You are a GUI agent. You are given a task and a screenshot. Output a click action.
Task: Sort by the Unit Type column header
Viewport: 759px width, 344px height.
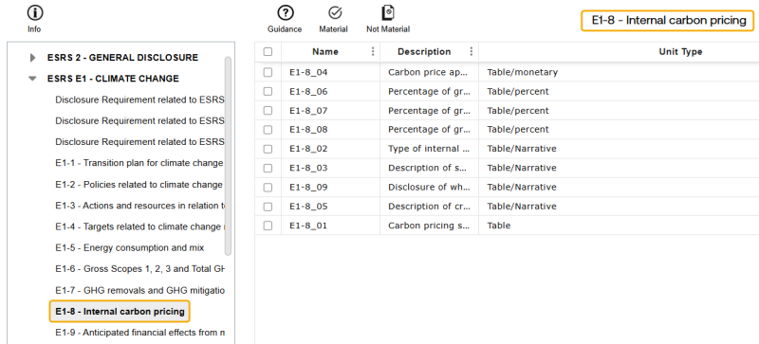(680, 52)
